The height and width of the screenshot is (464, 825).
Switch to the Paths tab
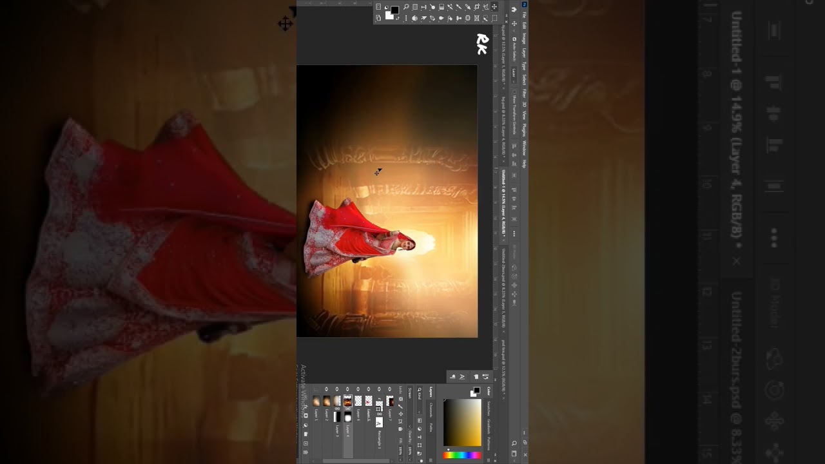click(431, 427)
